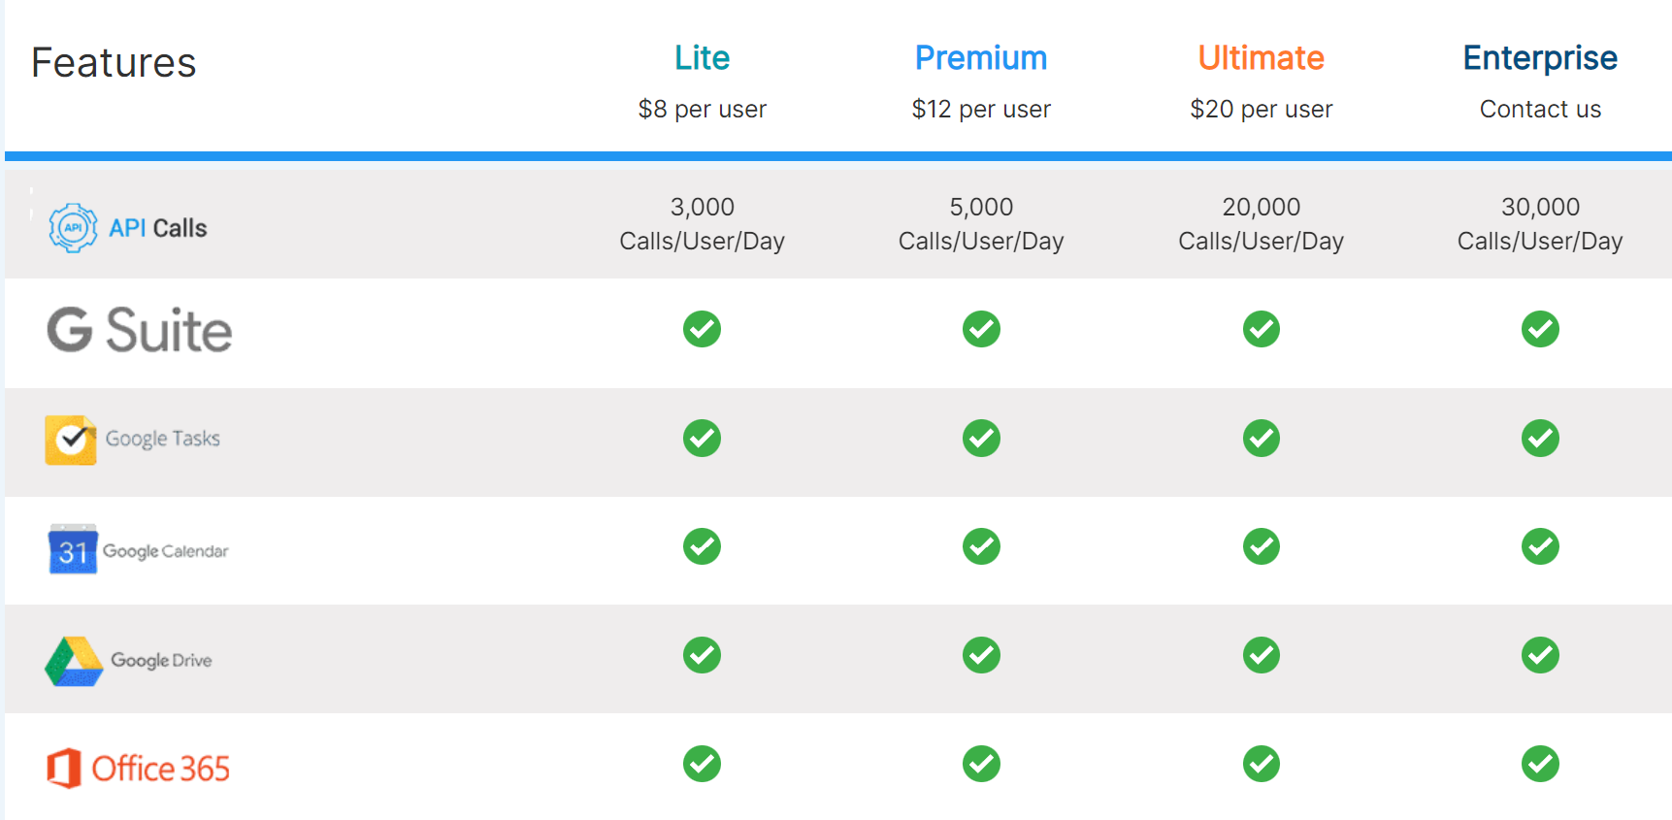Click the G Suite checkmark under Lite
This screenshot has height=820, width=1672.
[702, 329]
